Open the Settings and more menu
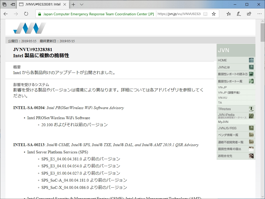 (260, 14)
